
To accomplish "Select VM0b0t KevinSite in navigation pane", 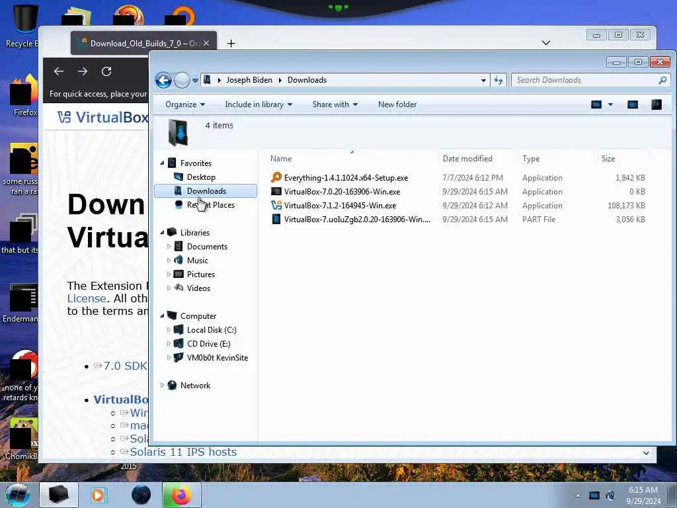I will coord(217,358).
